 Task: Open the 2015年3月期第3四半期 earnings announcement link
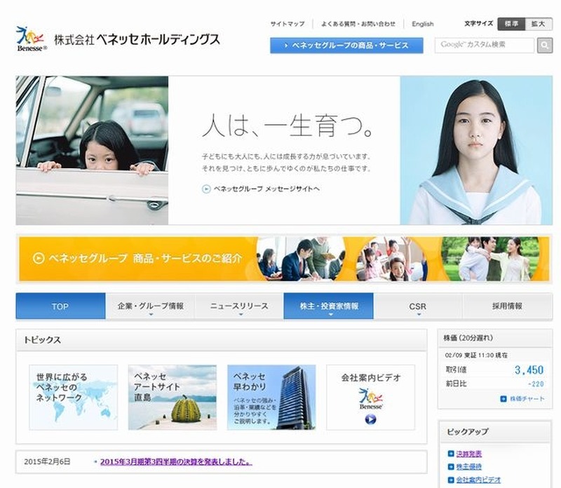coord(175,462)
